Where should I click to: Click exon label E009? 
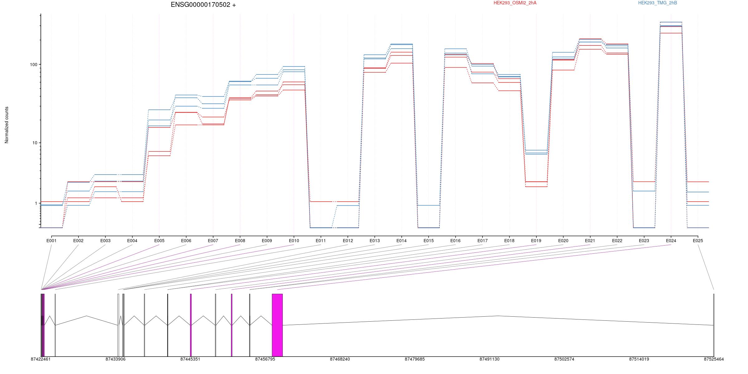(x=267, y=241)
